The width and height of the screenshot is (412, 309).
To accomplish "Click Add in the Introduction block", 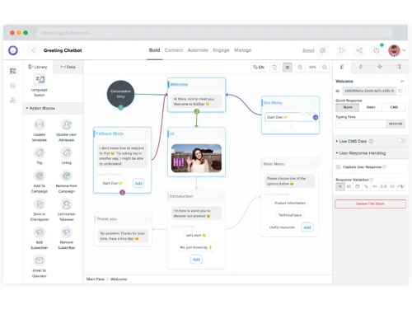I will pyautogui.click(x=196, y=260).
